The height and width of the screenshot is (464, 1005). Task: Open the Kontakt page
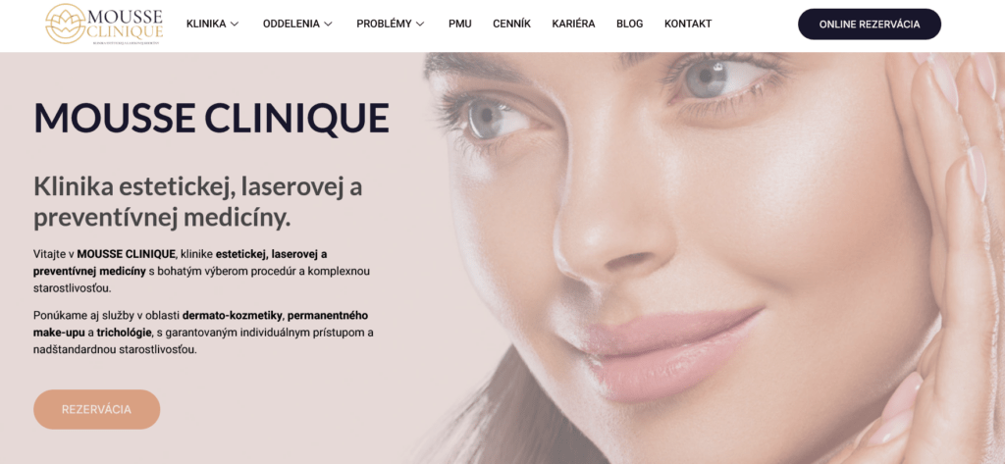click(688, 24)
